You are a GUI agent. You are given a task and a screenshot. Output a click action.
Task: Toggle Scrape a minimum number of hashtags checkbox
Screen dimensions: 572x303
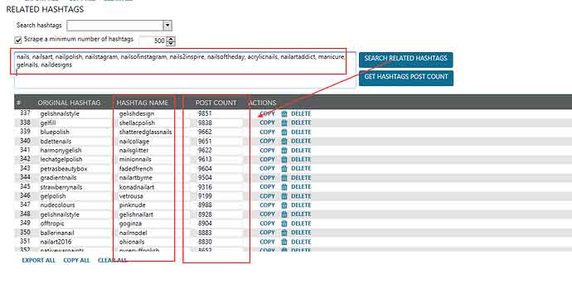[x=18, y=40]
